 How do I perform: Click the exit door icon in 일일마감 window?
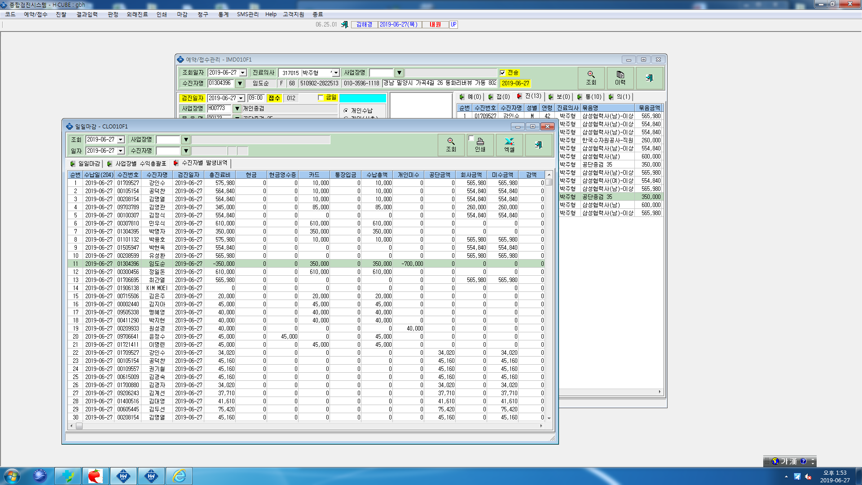click(x=538, y=145)
